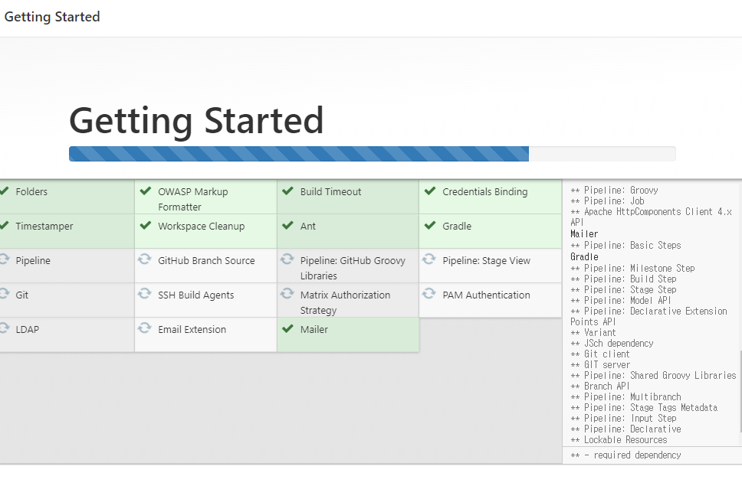
Task: Click the '** Lockable Resources' log line
Action: point(619,440)
